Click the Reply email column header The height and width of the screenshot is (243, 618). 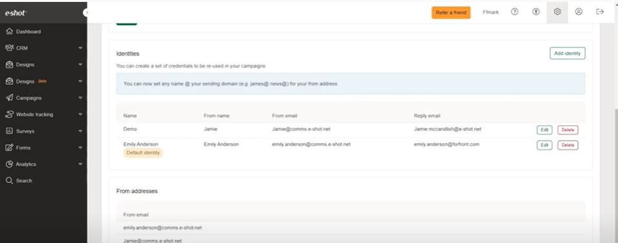click(x=427, y=116)
